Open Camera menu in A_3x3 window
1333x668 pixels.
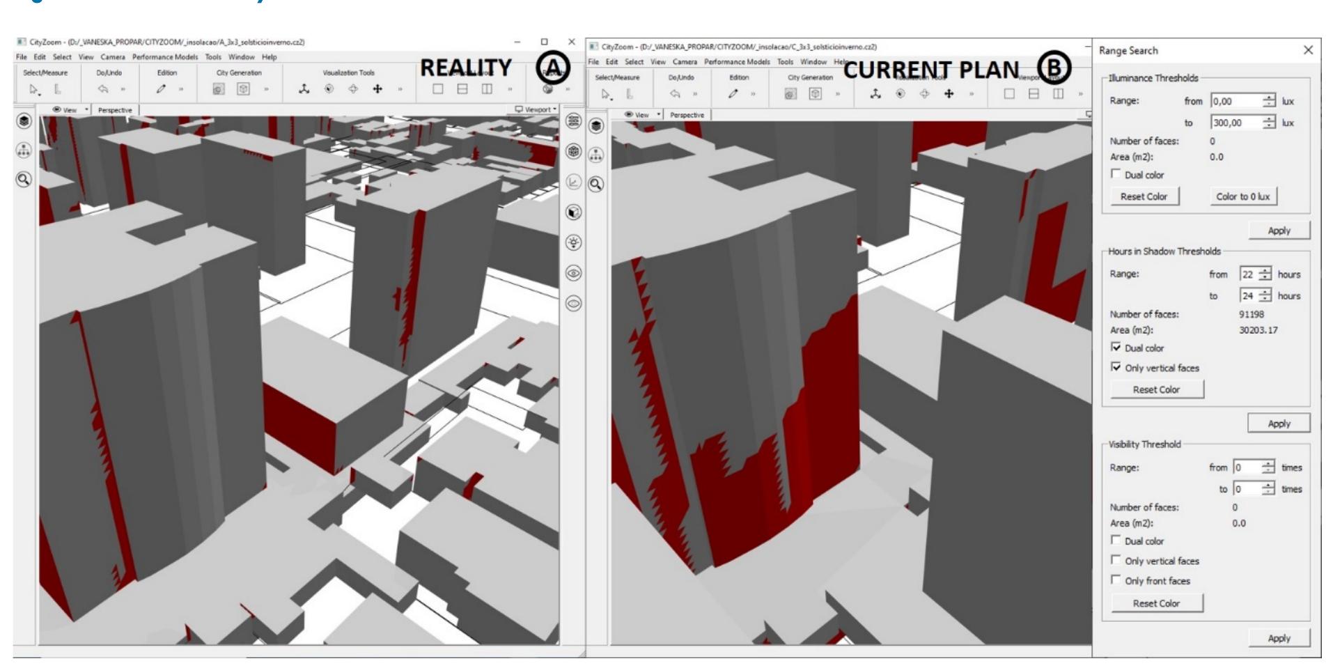[x=113, y=57]
